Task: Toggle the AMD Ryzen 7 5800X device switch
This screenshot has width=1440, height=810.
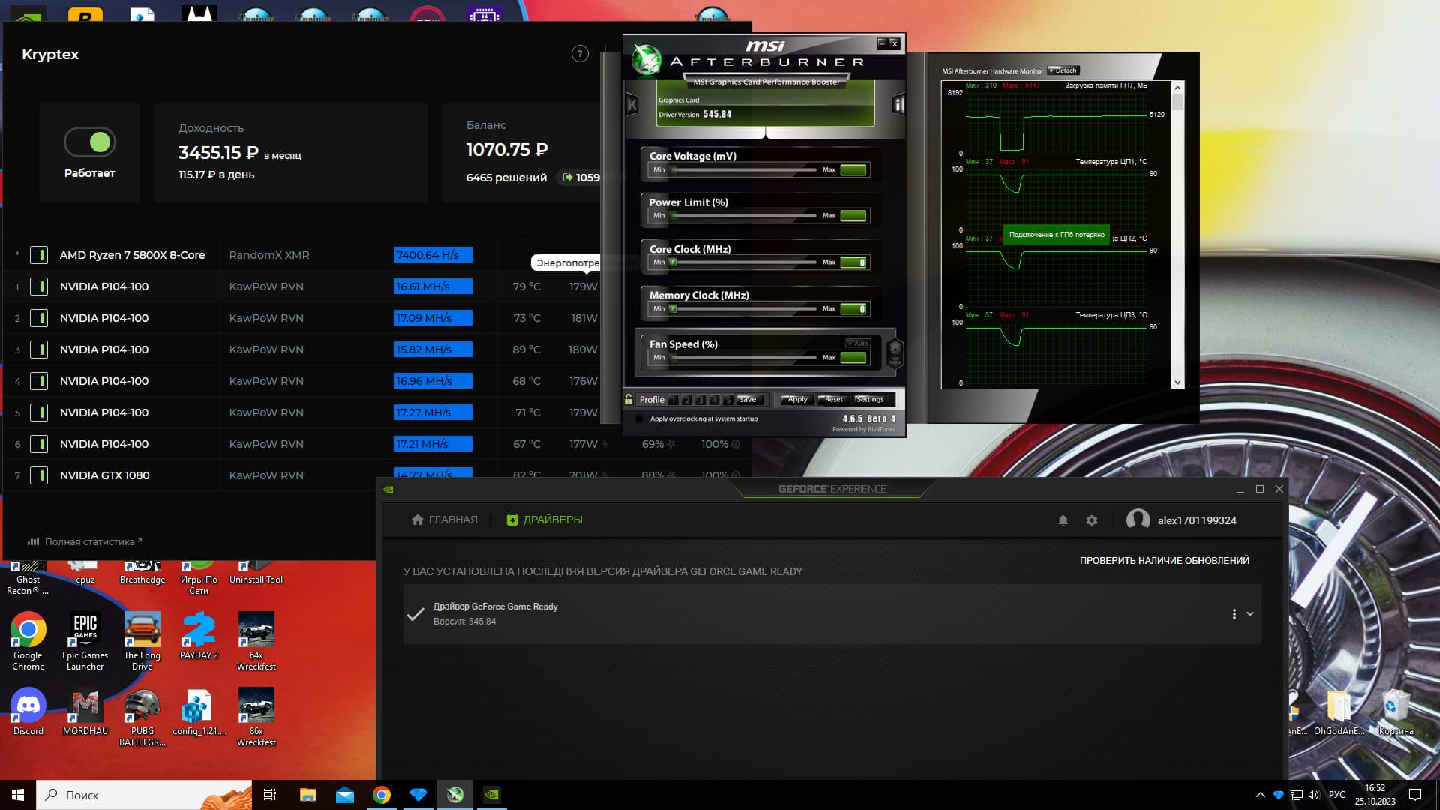Action: (x=39, y=255)
